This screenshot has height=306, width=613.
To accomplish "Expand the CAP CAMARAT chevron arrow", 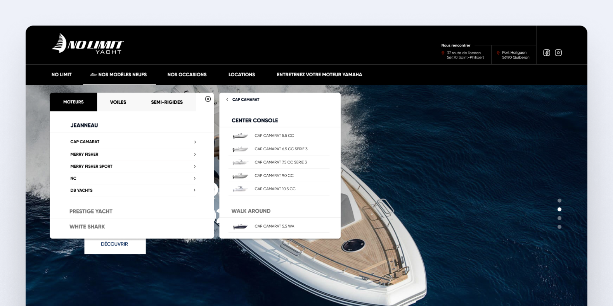I will pos(195,142).
